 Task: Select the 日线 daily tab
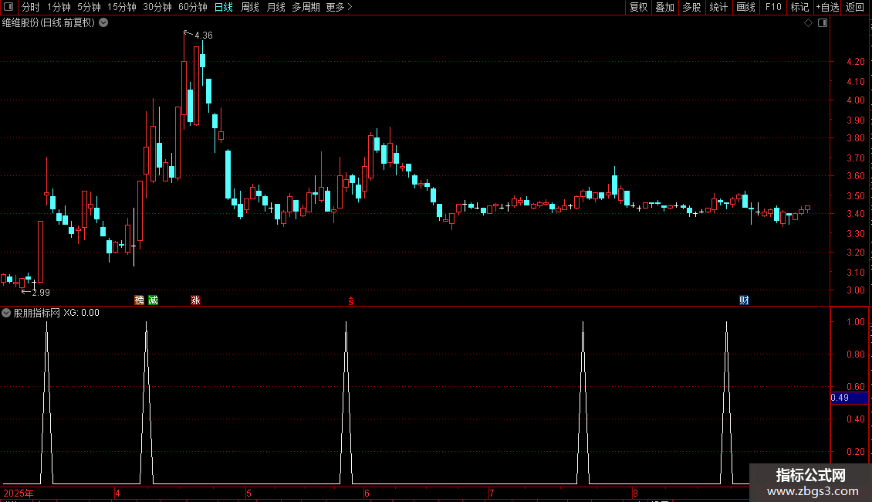224,7
